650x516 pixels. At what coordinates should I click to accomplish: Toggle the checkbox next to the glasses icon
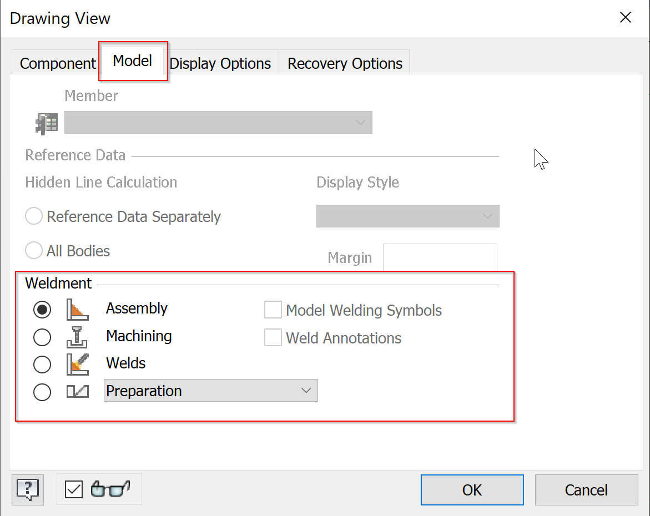[73, 489]
